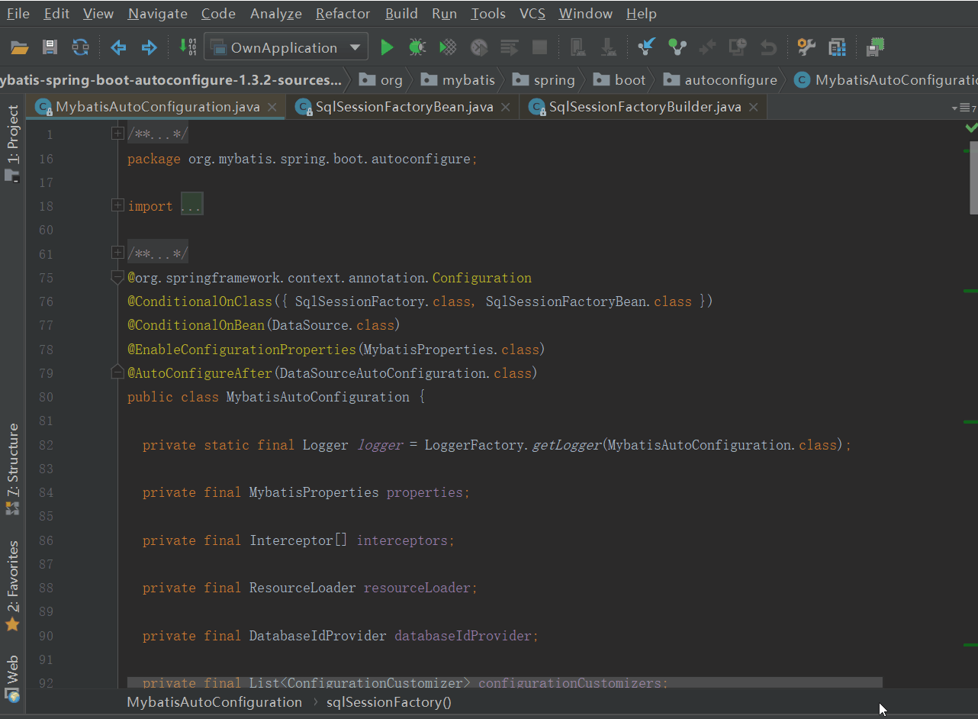Click the Synchronize refresh icon

(80, 47)
